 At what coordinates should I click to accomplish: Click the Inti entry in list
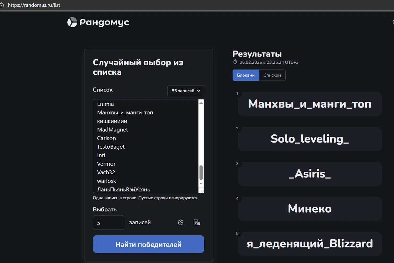(x=101, y=155)
